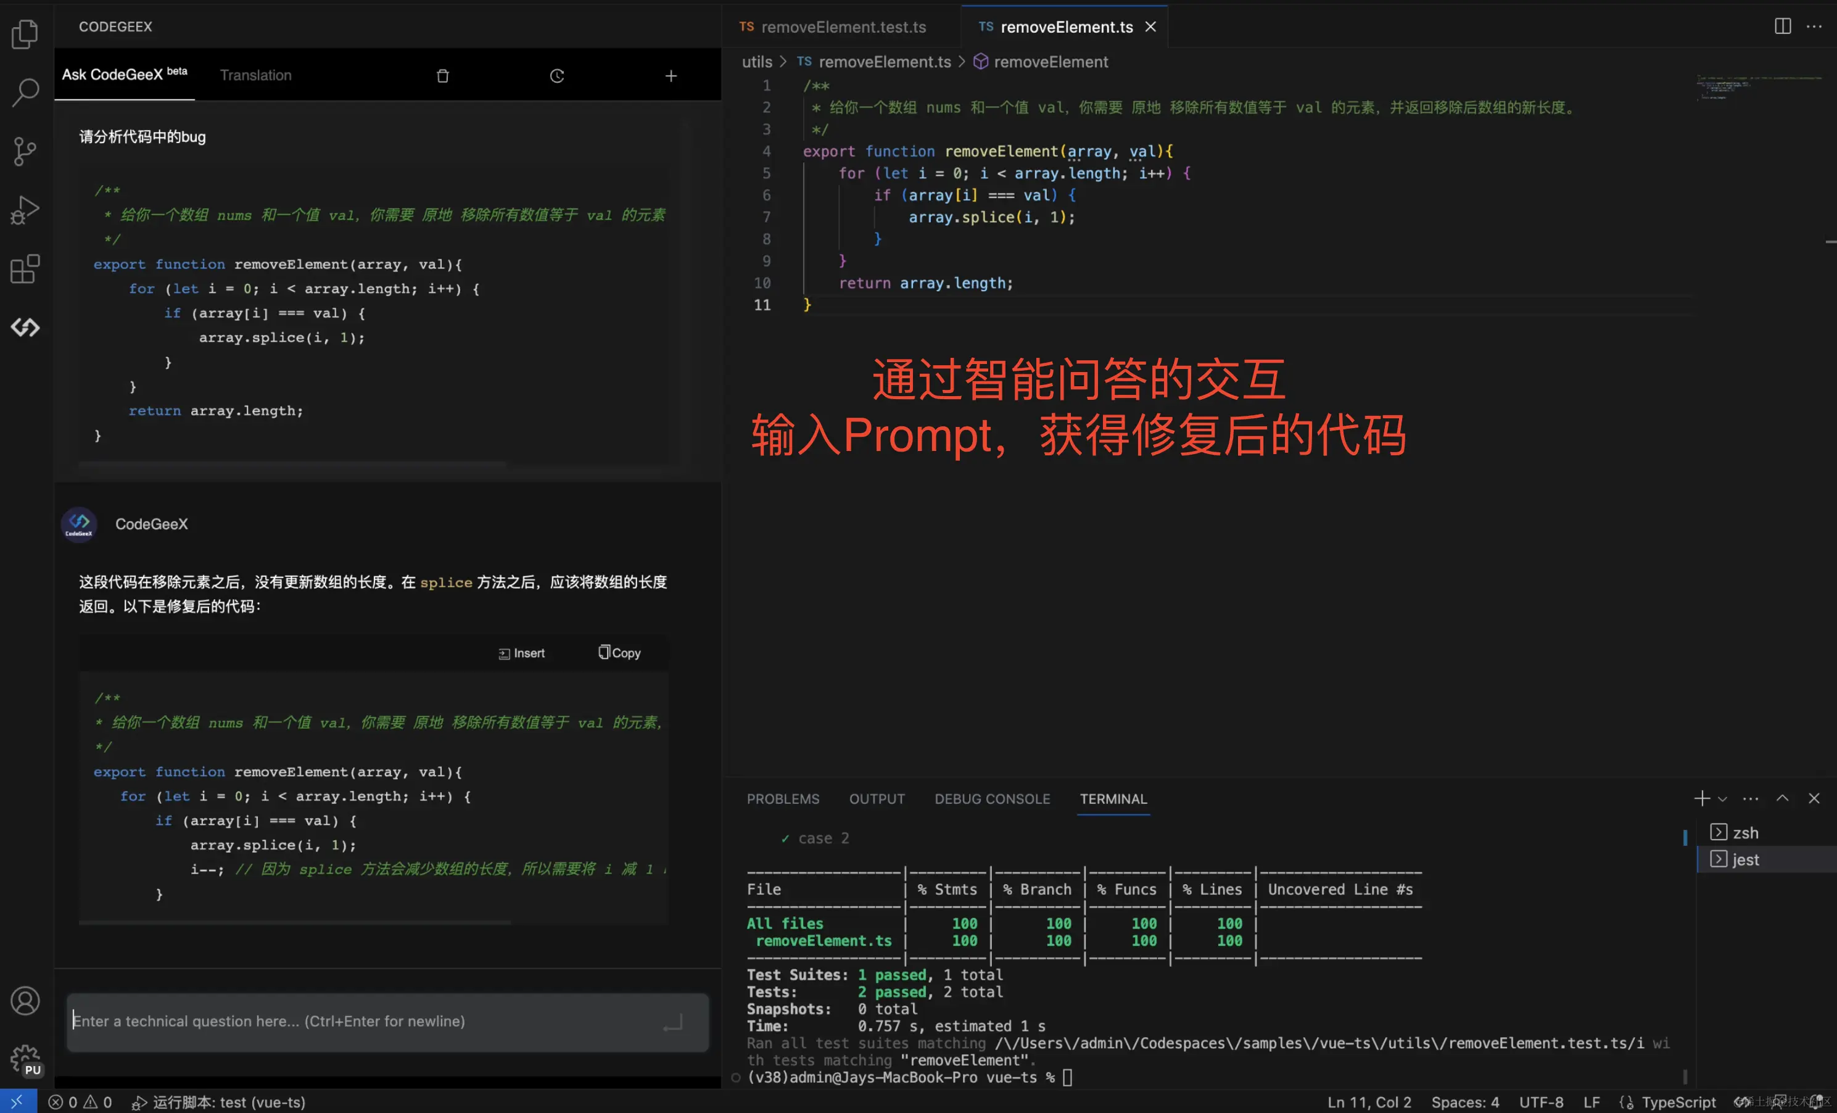Viewport: 1837px width, 1113px height.
Task: Click the CodeGeeX icon in activity bar
Action: pyautogui.click(x=25, y=327)
